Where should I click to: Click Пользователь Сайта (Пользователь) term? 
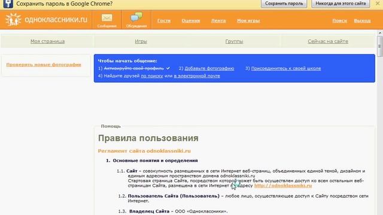click(x=174, y=196)
